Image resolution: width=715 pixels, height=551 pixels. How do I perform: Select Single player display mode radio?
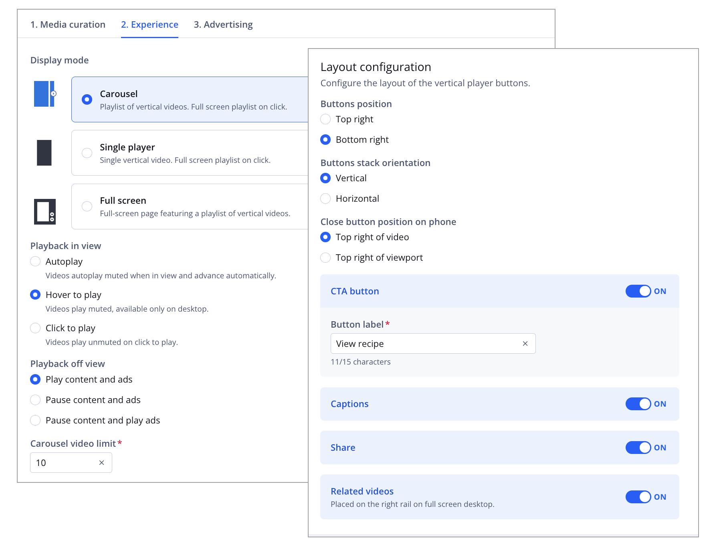[x=87, y=153]
